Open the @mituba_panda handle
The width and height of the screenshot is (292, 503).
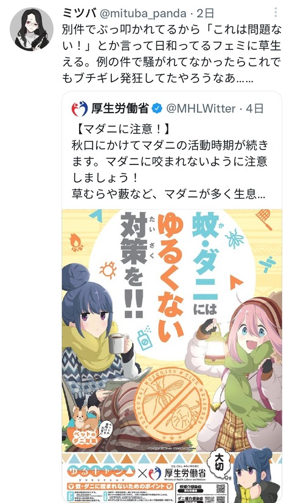pyautogui.click(x=143, y=13)
